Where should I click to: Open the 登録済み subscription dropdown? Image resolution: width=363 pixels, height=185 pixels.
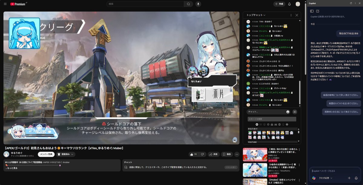[66, 154]
